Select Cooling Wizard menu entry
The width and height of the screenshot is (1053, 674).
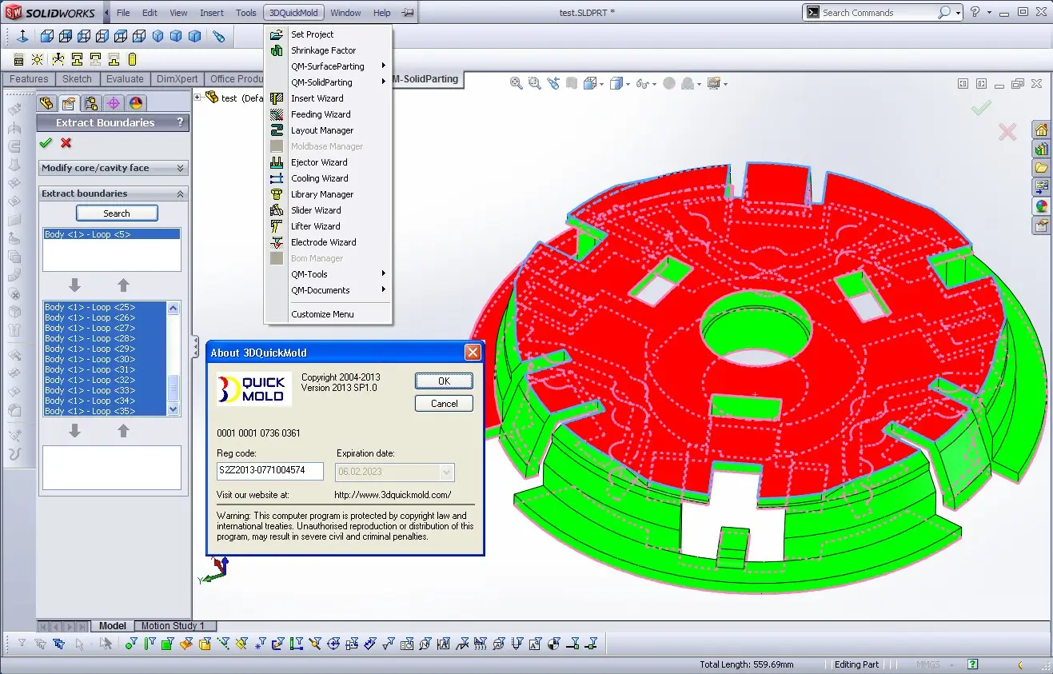328,178
